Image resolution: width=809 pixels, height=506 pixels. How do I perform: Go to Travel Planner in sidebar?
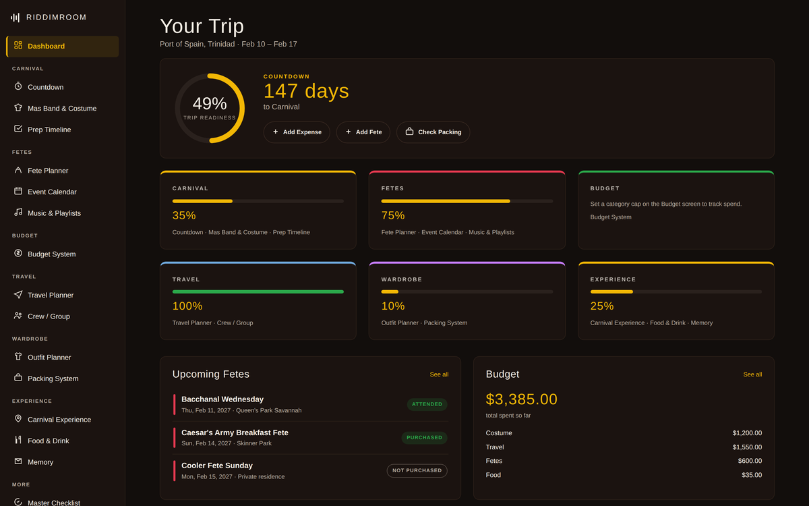pos(63,295)
